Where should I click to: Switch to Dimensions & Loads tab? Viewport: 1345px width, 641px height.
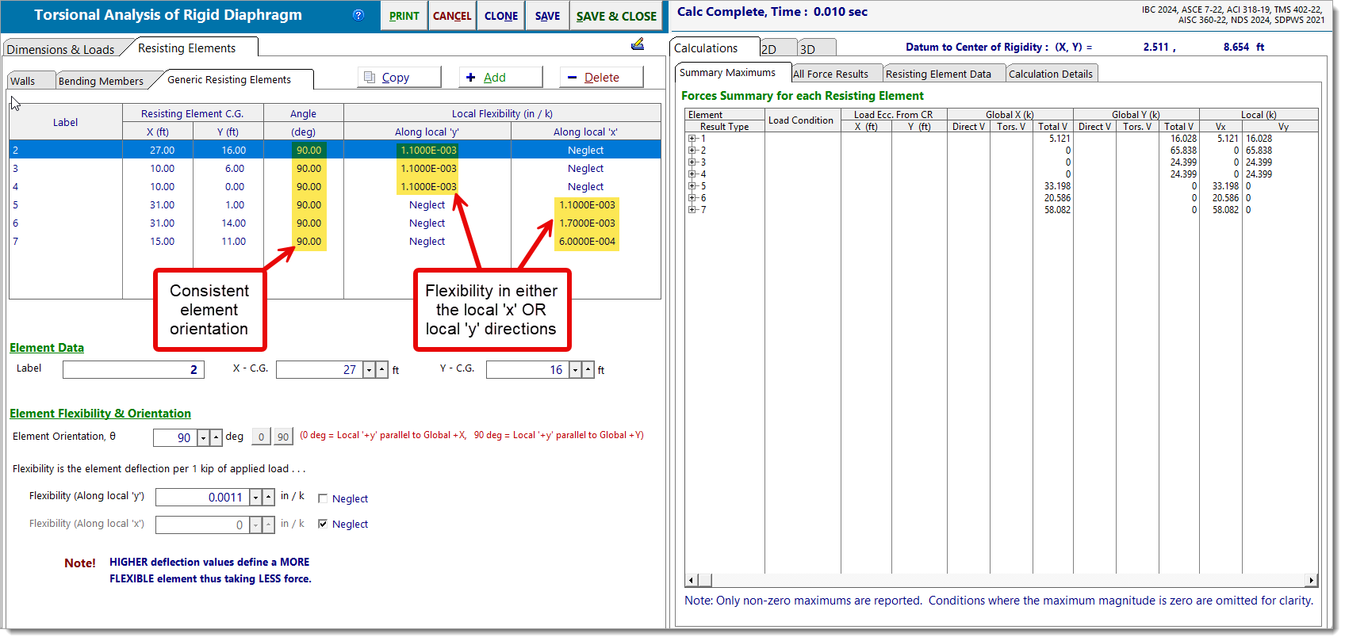[x=61, y=49]
